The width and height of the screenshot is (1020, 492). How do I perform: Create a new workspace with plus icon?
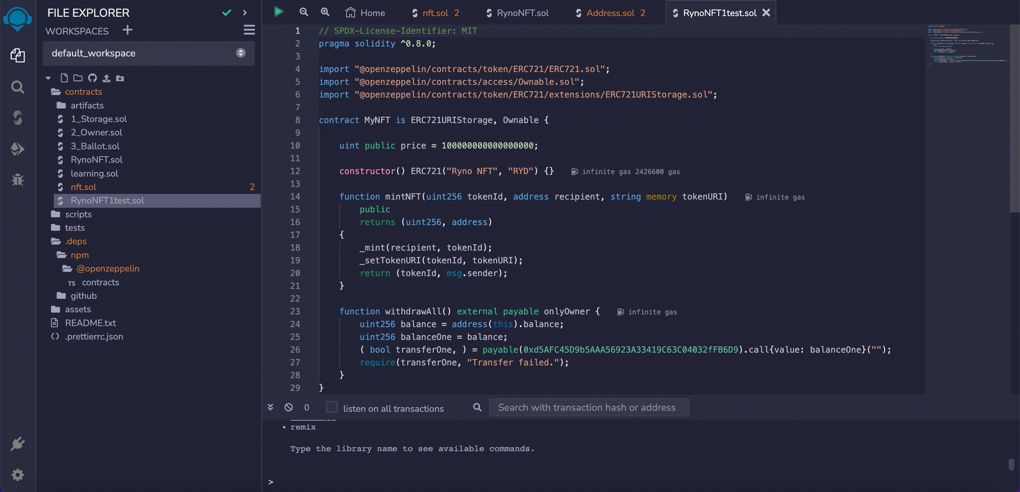pos(127,30)
